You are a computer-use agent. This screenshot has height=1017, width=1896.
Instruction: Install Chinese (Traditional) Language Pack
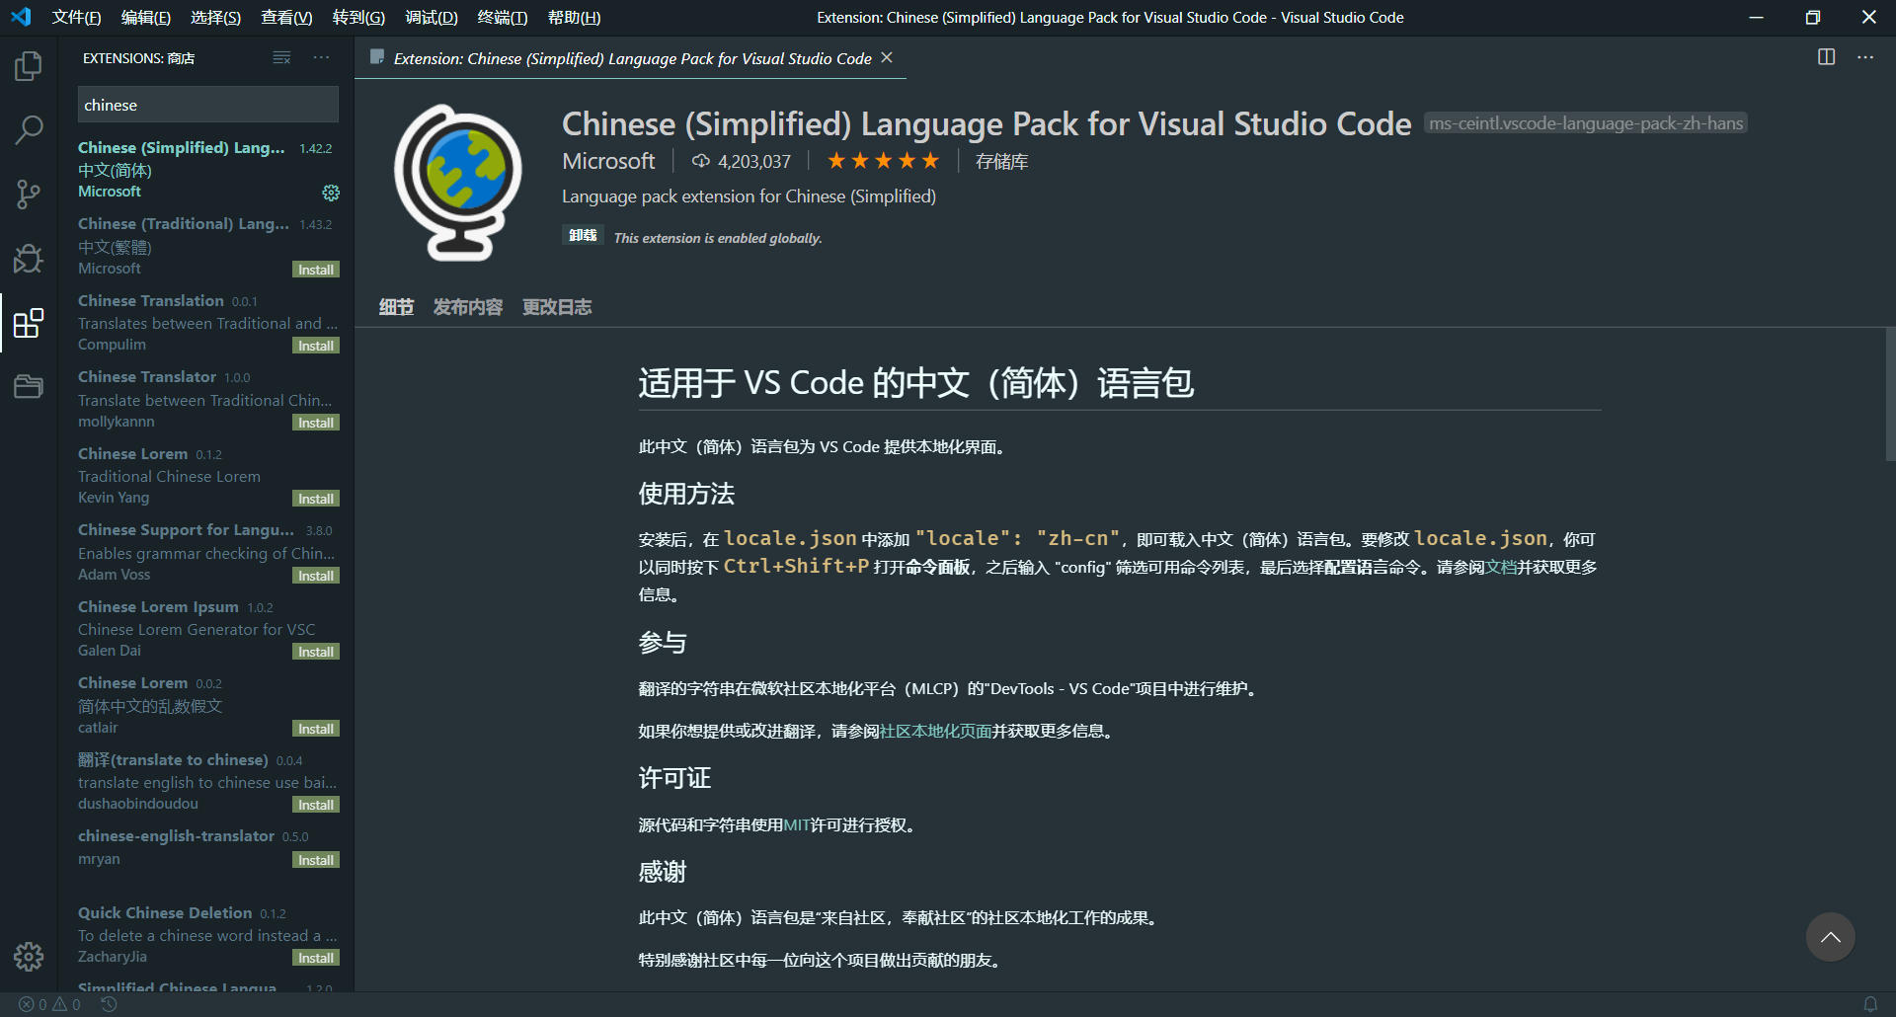click(x=316, y=270)
